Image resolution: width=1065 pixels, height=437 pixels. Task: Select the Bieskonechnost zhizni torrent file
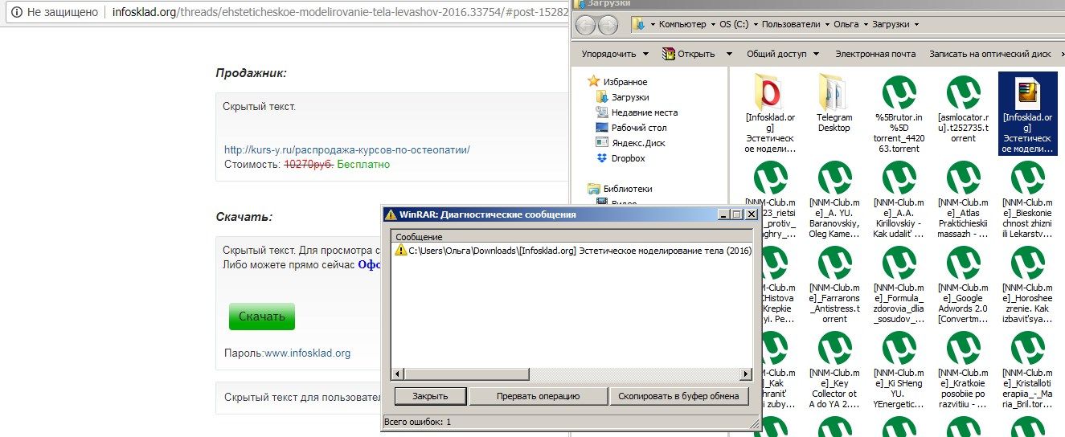(1027, 199)
